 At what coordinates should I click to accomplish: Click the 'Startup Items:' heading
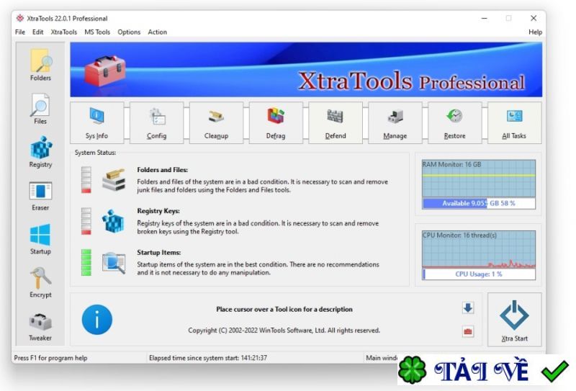pos(158,253)
